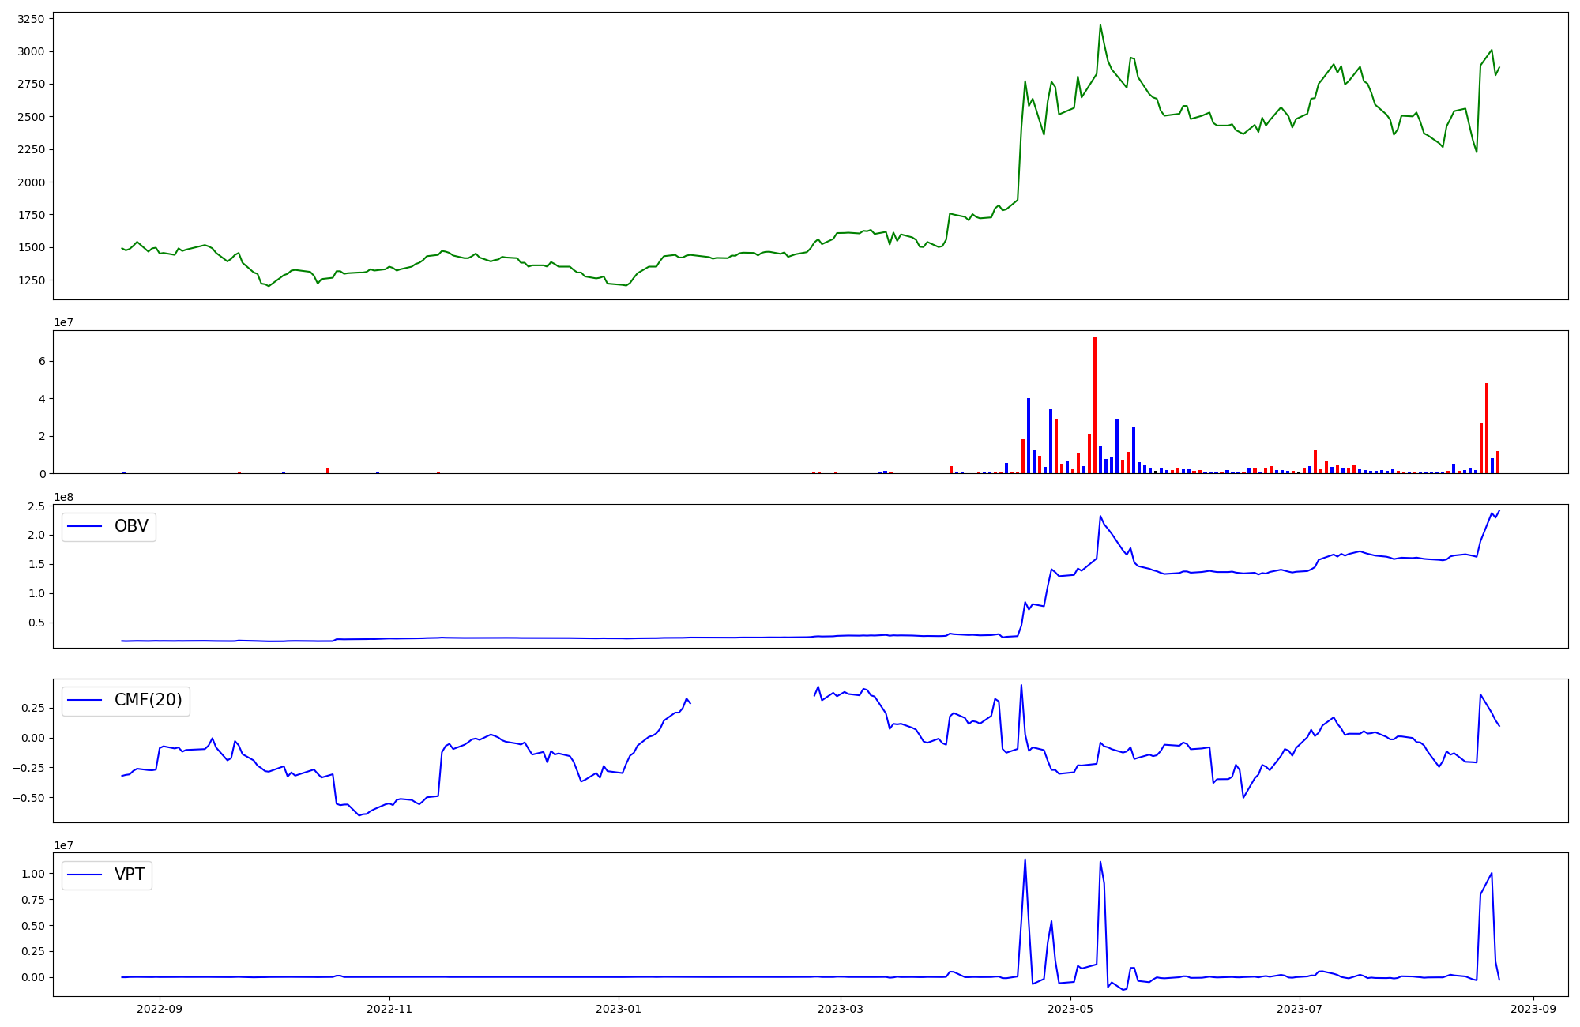The image size is (1580, 1027).
Task: Click the 1250 price axis tick label
Action: tap(32, 280)
